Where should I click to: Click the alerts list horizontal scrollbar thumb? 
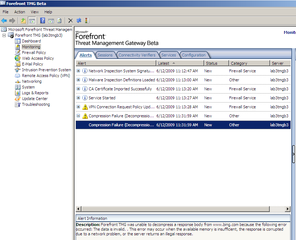175,209
